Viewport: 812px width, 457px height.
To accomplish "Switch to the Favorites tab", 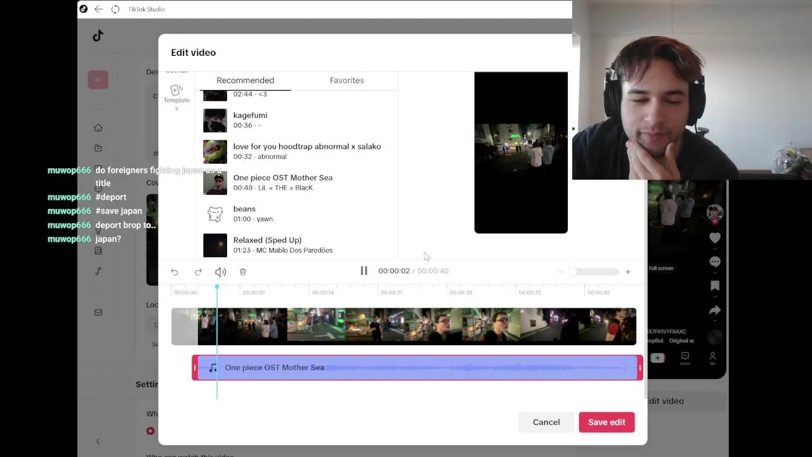I will tap(347, 81).
